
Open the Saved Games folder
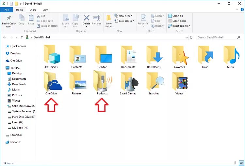tap(128, 83)
